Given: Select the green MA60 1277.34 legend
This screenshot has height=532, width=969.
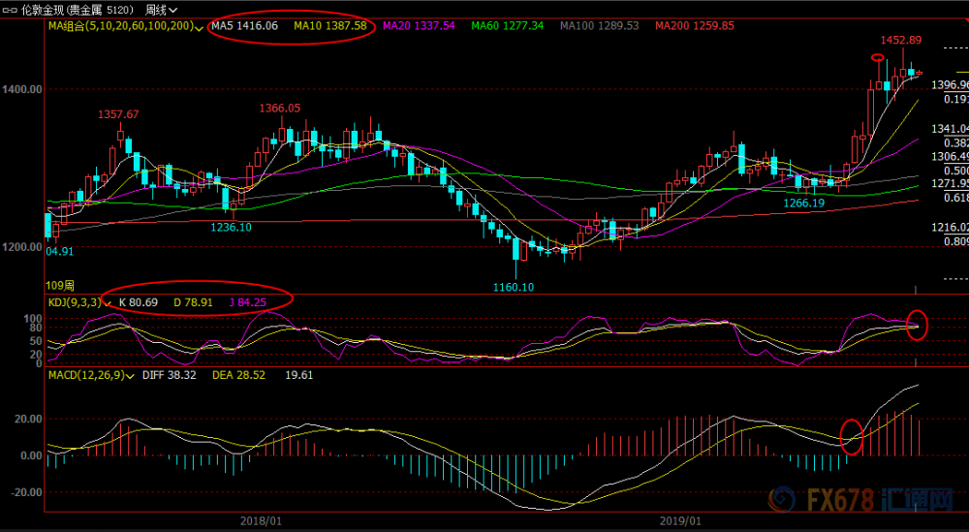Looking at the screenshot, I should coord(508,26).
